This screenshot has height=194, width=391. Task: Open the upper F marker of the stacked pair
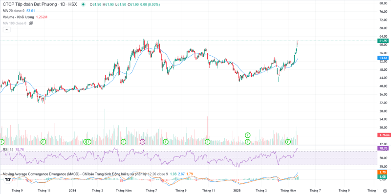tap(248, 135)
